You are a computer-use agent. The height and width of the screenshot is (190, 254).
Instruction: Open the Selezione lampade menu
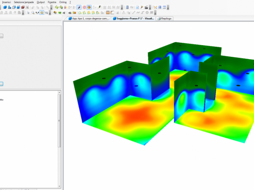click(x=24, y=2)
